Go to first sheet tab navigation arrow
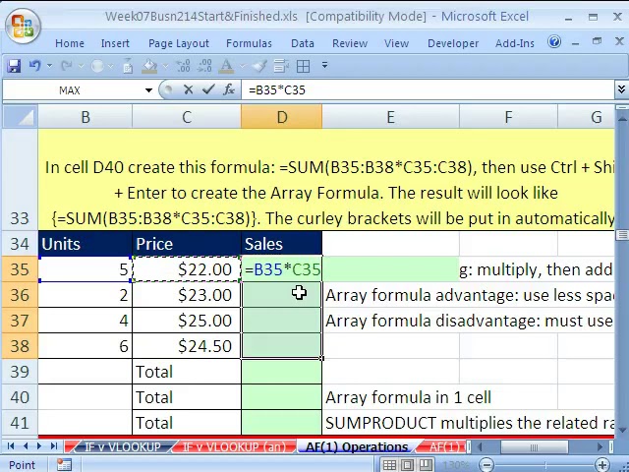The width and height of the screenshot is (629, 472). 11,445
